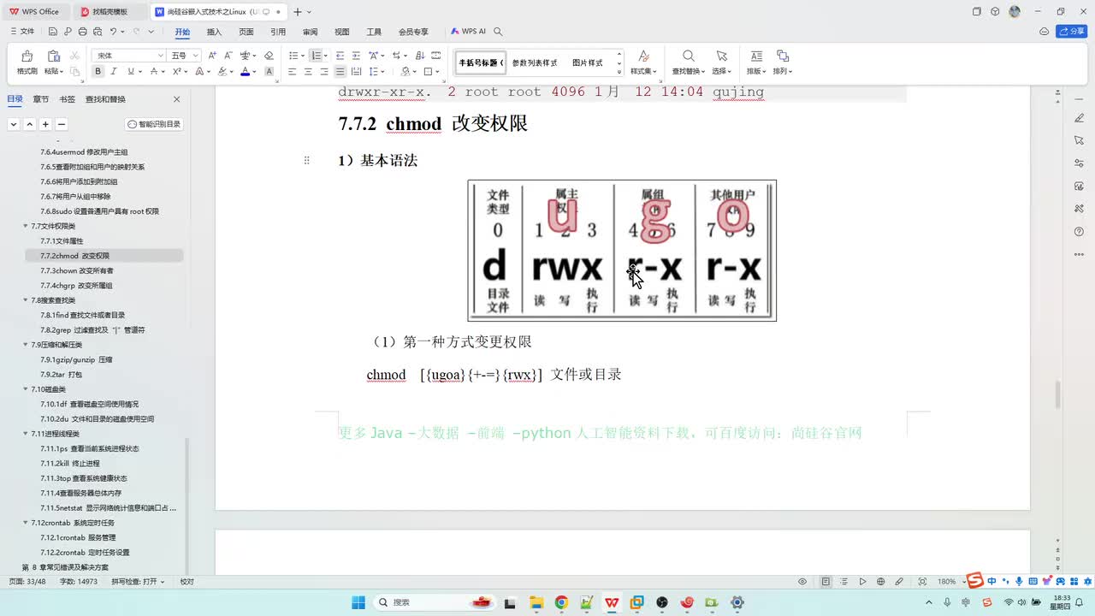Click the Format Painter (格式刷) icon
1095x616 pixels.
click(x=27, y=56)
